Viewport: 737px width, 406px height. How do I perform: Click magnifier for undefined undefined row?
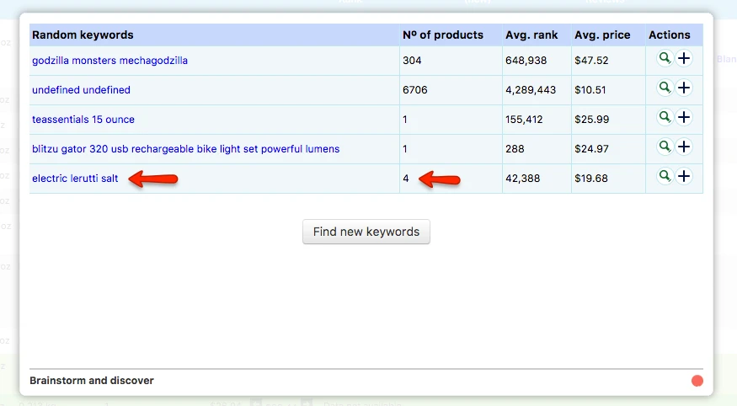(665, 88)
